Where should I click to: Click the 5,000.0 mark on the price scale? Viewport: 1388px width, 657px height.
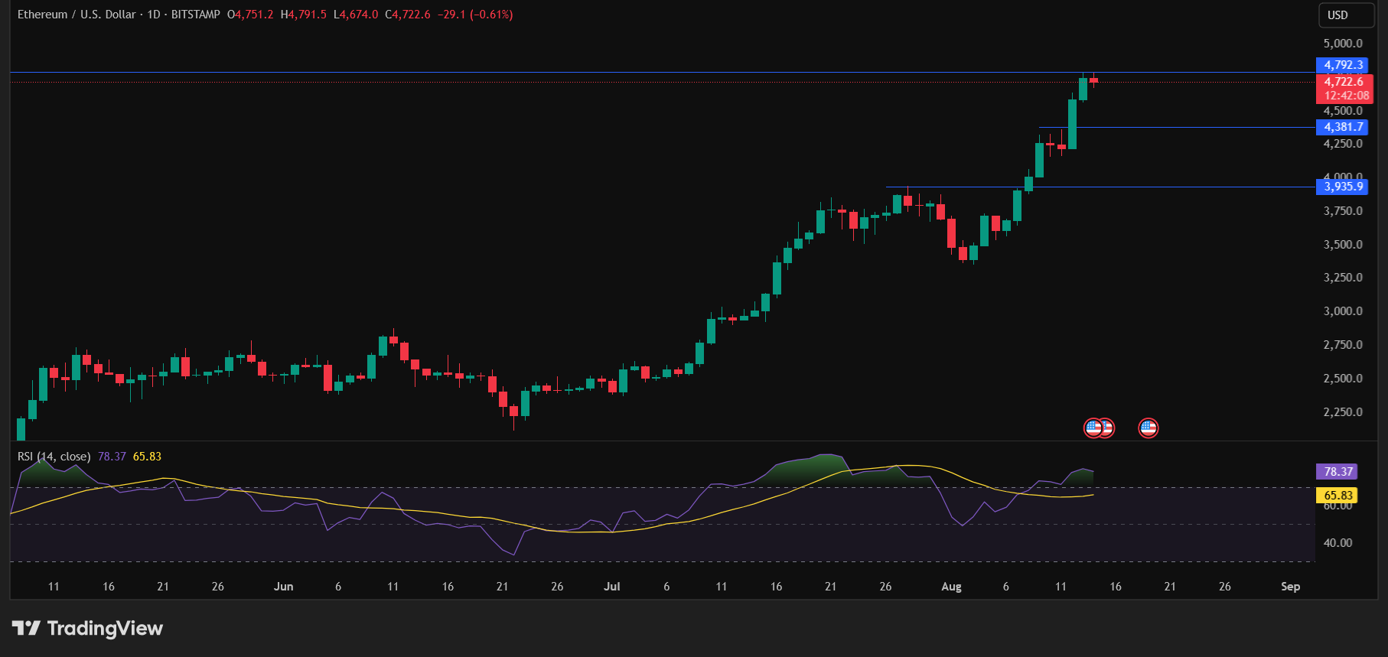pos(1343,44)
